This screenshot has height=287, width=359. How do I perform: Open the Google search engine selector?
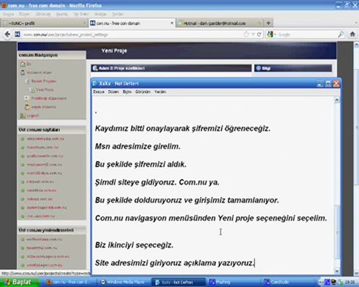pos(271,35)
